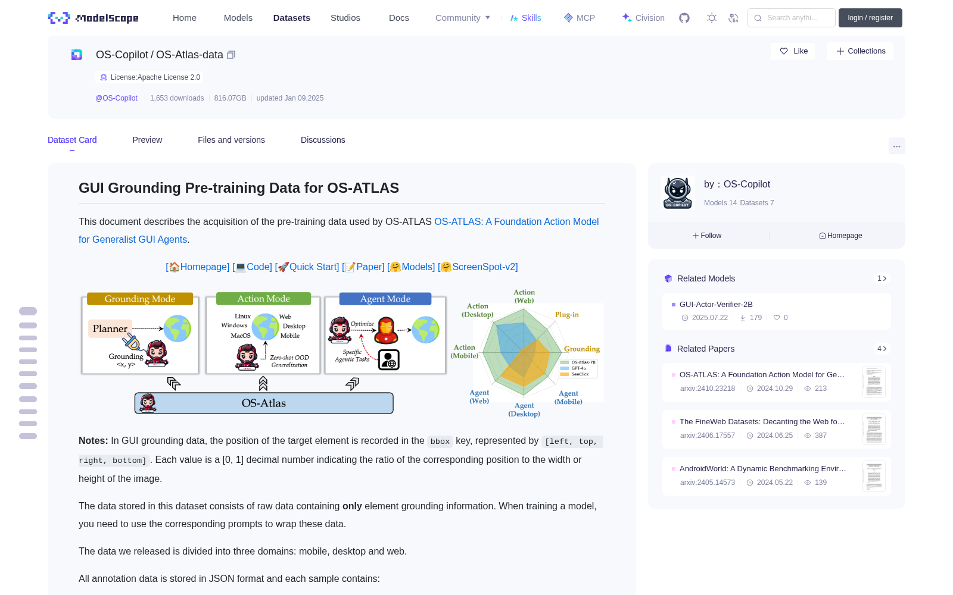Viewport: 953px width, 595px height.
Task: Open the Quick Start link
Action: (309, 267)
